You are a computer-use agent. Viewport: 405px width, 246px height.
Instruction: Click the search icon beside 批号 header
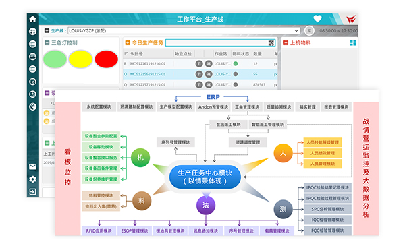(x=132, y=54)
